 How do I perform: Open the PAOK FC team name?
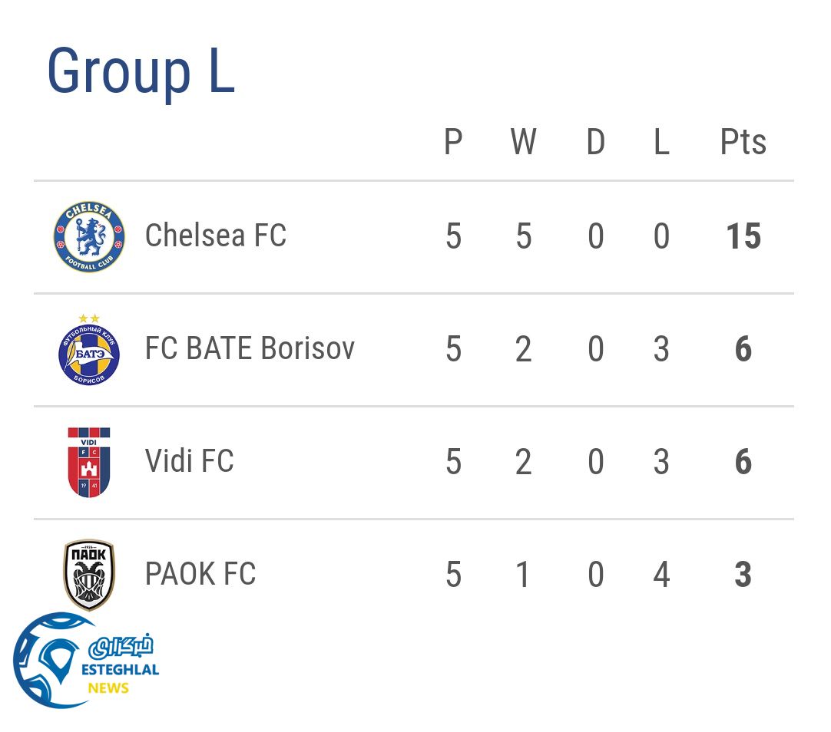tap(200, 574)
